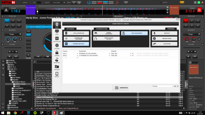Open the Broadcast section
This screenshot has height=115, width=205.
tap(57, 60)
